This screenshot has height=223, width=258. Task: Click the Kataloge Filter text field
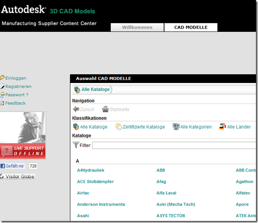pos(174,146)
